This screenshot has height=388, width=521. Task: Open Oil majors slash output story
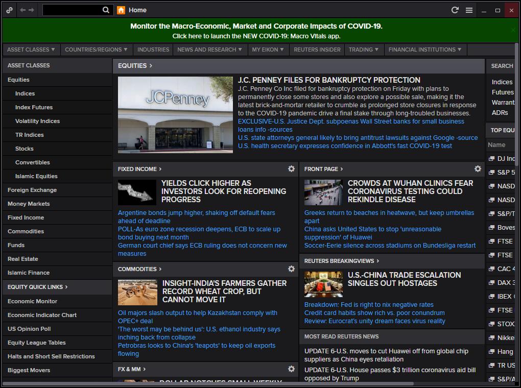coord(197,317)
